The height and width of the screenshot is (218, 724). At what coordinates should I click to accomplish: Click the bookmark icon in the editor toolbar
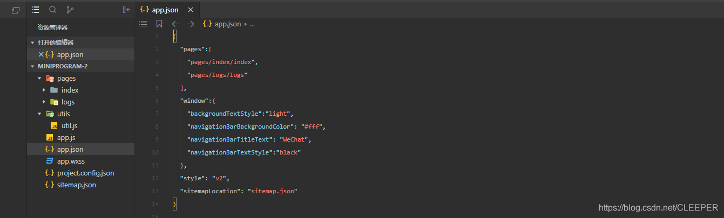click(159, 24)
